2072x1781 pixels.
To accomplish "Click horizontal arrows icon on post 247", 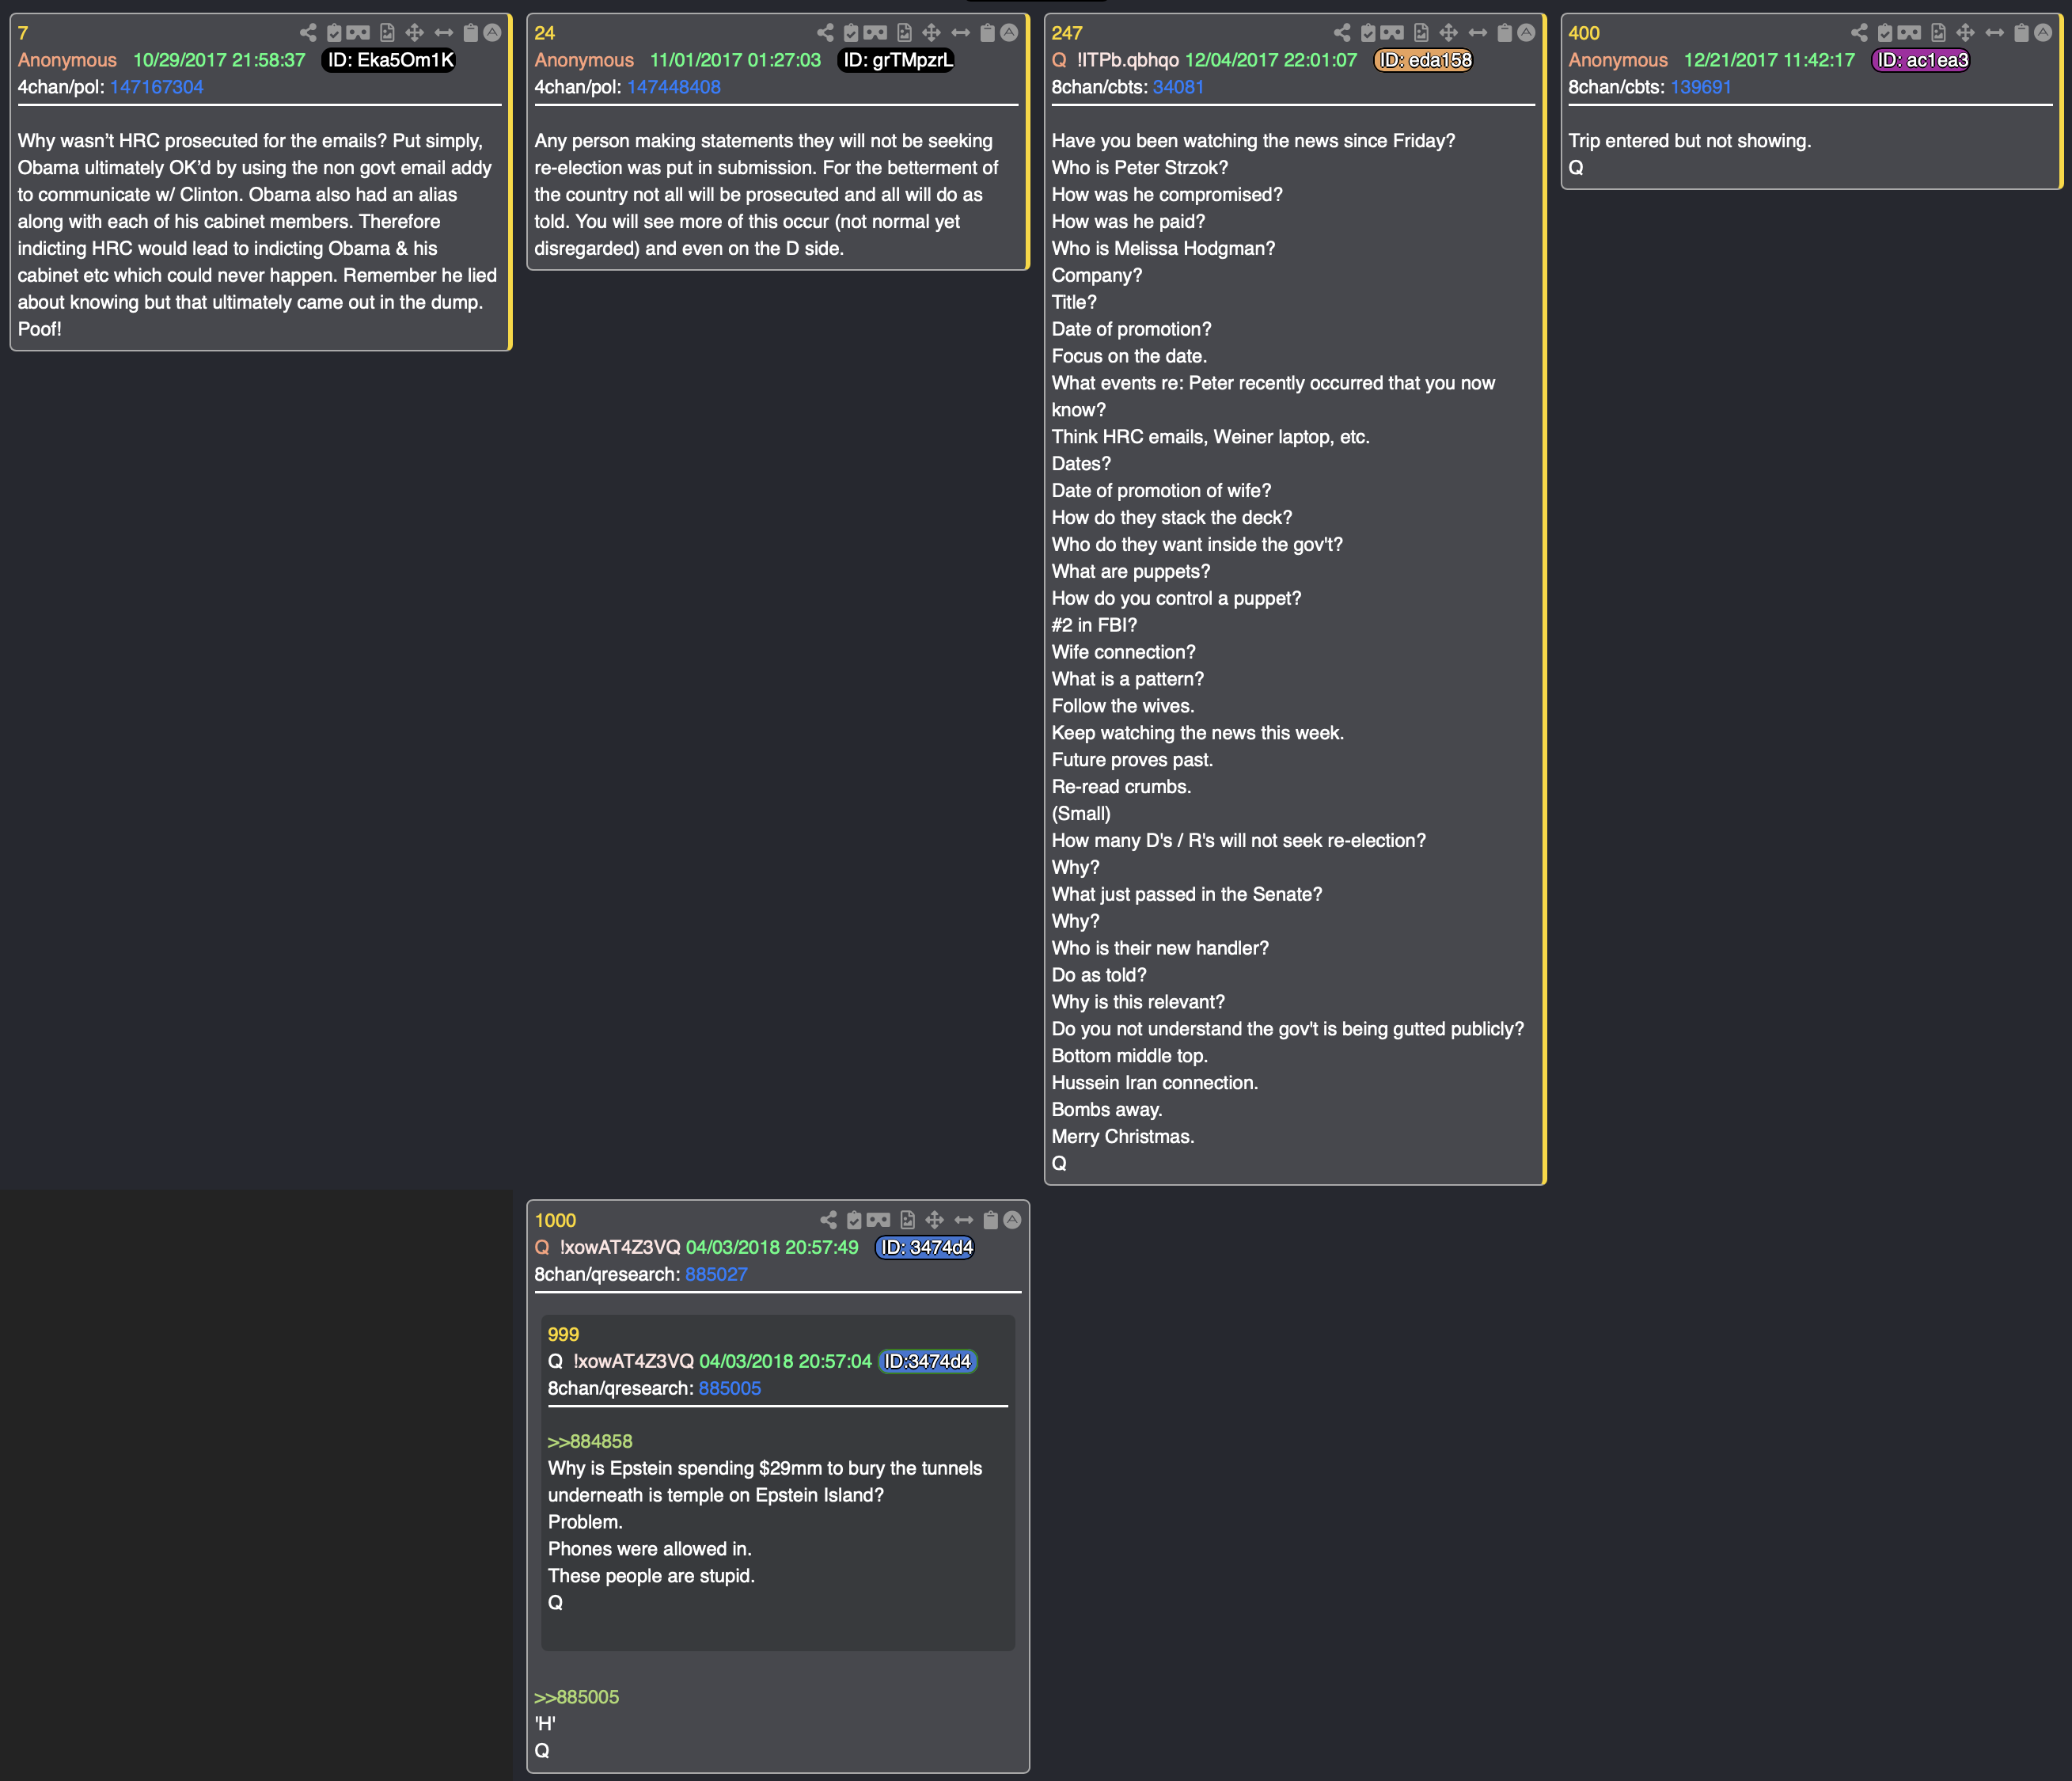I will (1477, 33).
